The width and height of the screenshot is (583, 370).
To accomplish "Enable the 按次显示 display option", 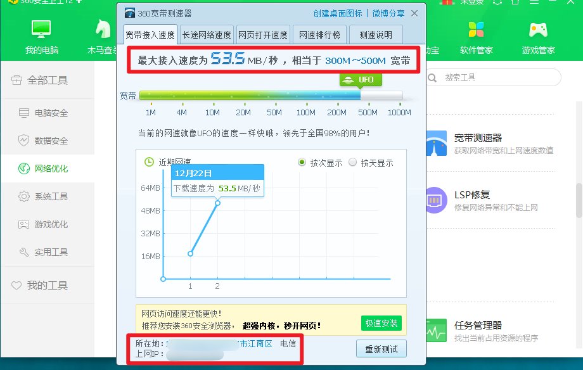I will [302, 162].
